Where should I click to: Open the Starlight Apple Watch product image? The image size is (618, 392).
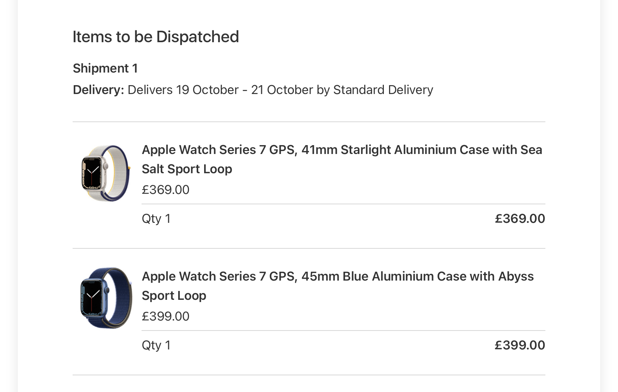(106, 173)
